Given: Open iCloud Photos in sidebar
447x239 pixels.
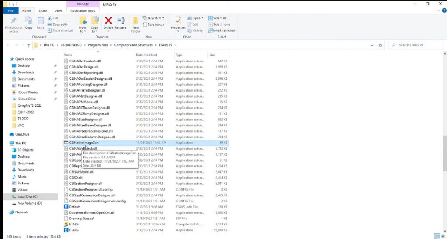Looking at the screenshot, I should coord(28,92).
